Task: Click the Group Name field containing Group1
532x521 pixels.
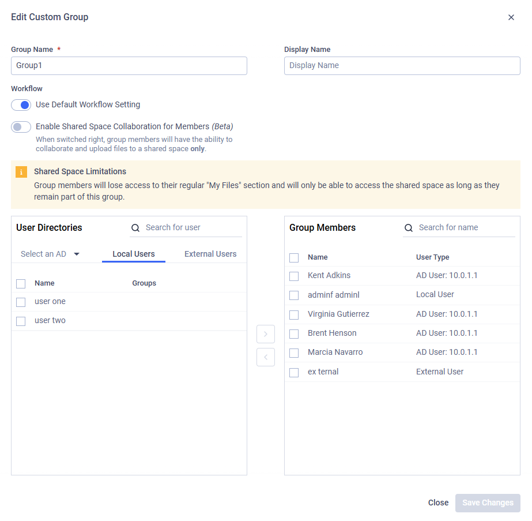Action: click(x=129, y=66)
